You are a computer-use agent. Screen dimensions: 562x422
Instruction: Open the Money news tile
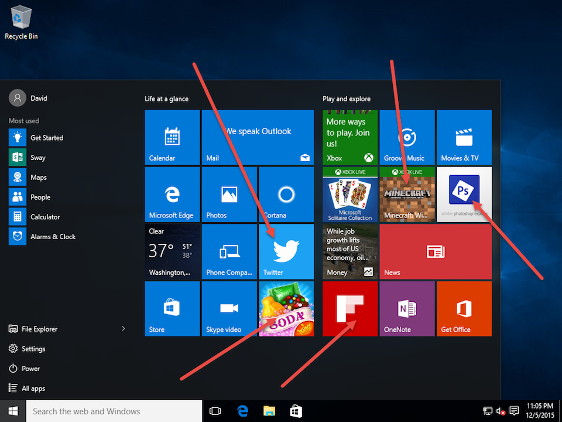click(350, 251)
